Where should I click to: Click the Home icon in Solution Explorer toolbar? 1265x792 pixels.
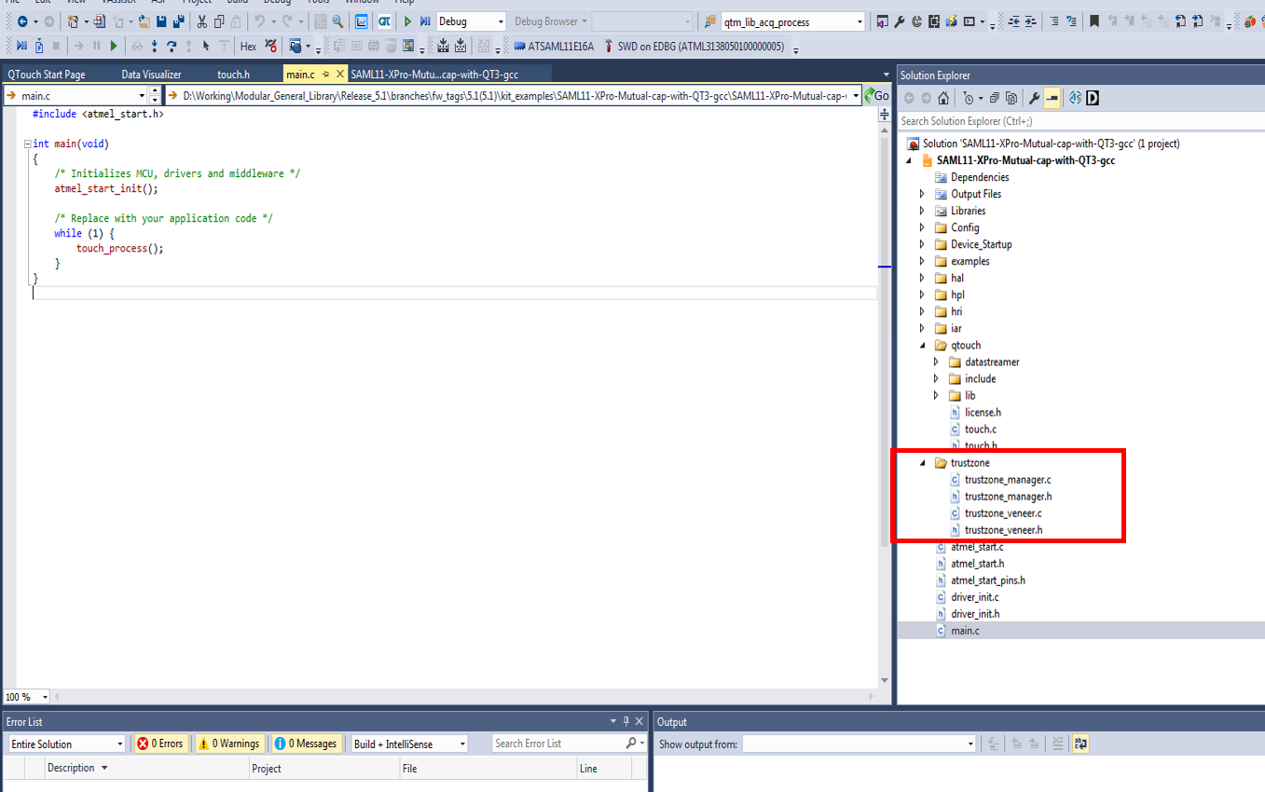pyautogui.click(x=944, y=97)
